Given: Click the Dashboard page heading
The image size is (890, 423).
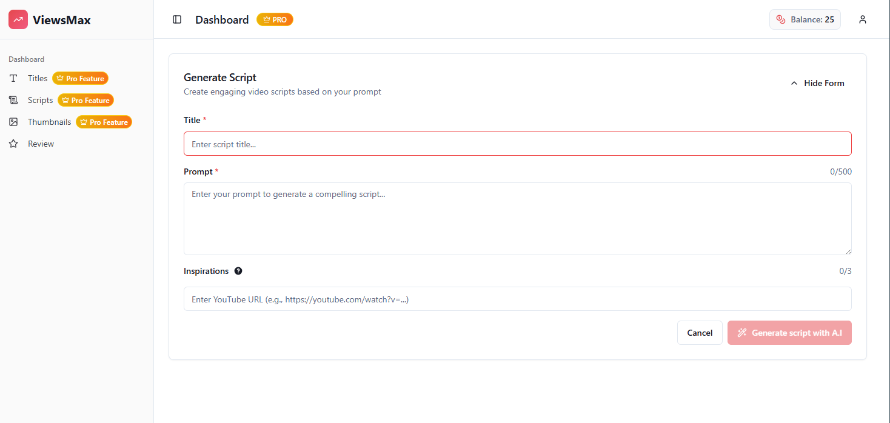Looking at the screenshot, I should point(222,19).
